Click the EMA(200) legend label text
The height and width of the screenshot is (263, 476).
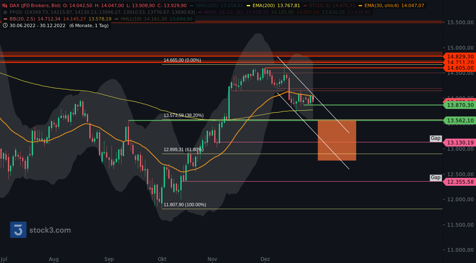tap(264, 5)
